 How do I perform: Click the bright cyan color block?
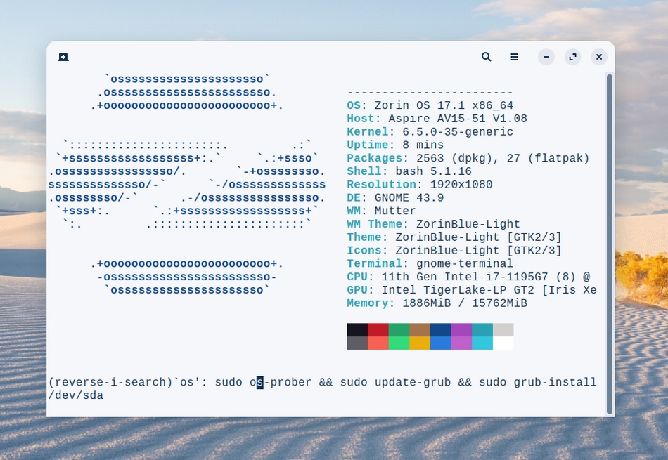coord(482,343)
